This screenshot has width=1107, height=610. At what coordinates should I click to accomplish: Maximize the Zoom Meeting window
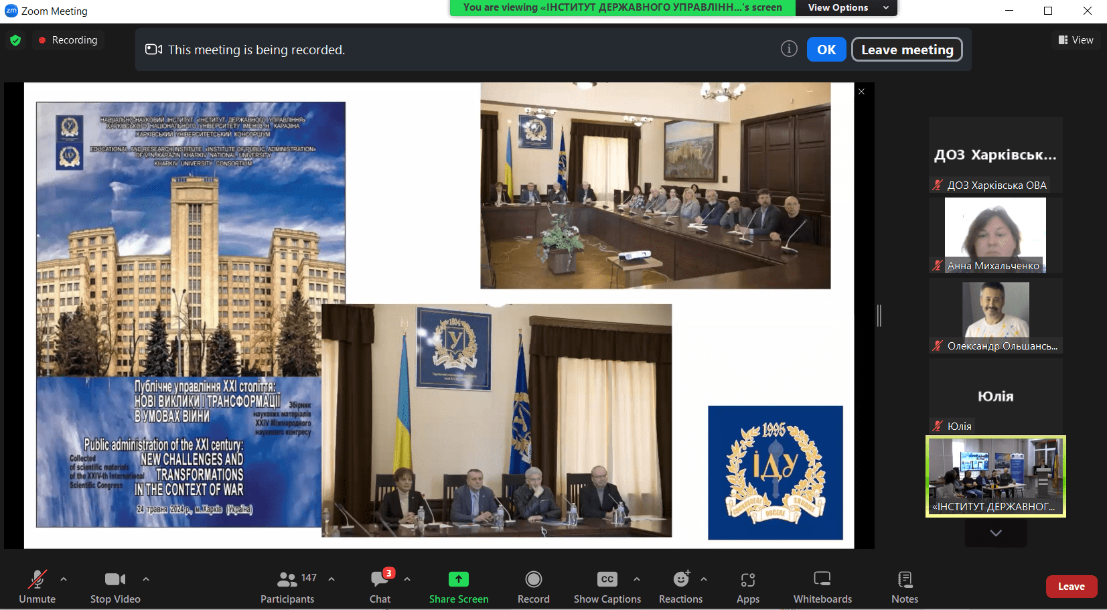[x=1048, y=11]
